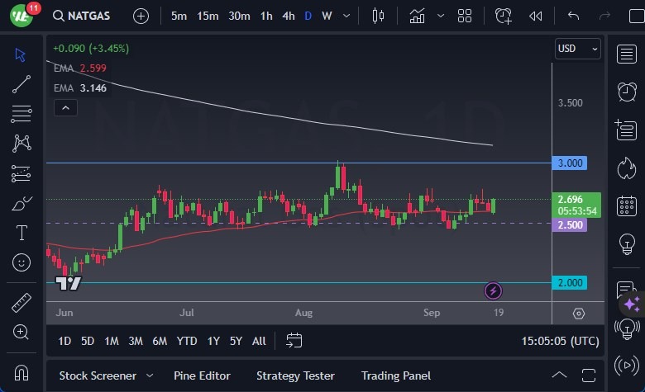Select the 30m timeframe

[239, 16]
